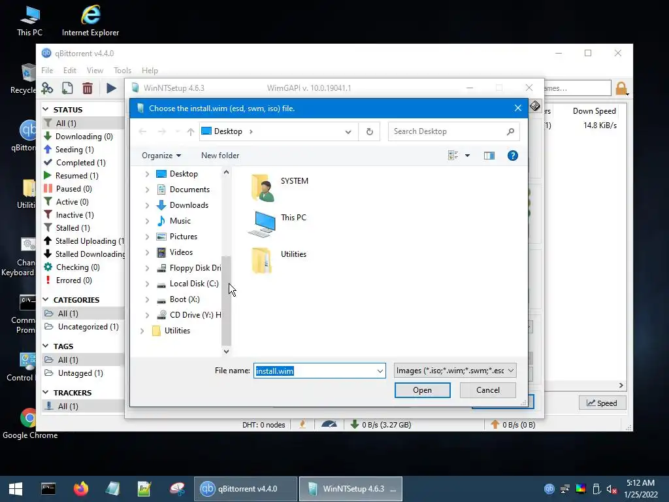Change the view layout icon

click(453, 156)
